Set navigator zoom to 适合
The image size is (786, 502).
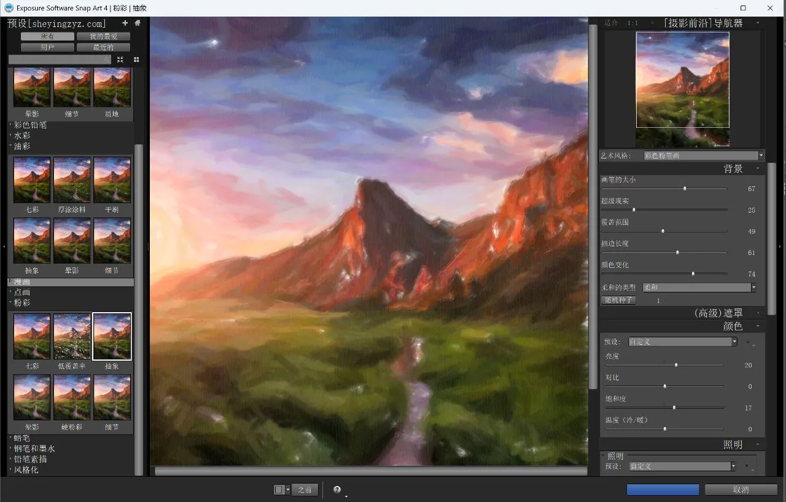[x=611, y=23]
